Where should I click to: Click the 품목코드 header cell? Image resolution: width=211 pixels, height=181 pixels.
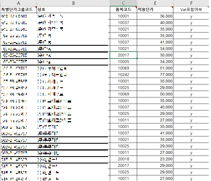click(x=123, y=10)
